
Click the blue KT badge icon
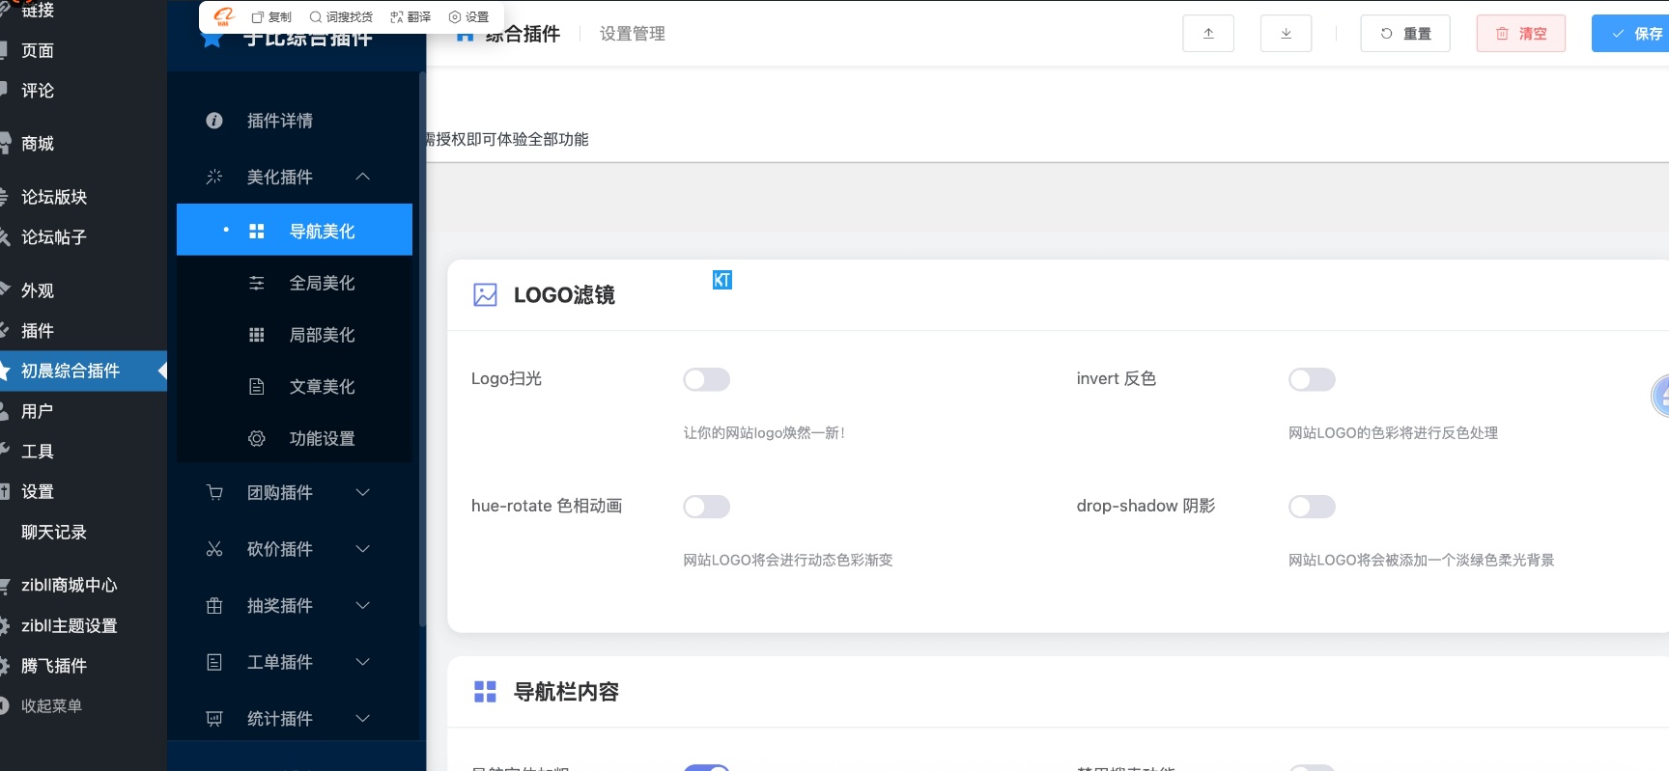click(722, 280)
